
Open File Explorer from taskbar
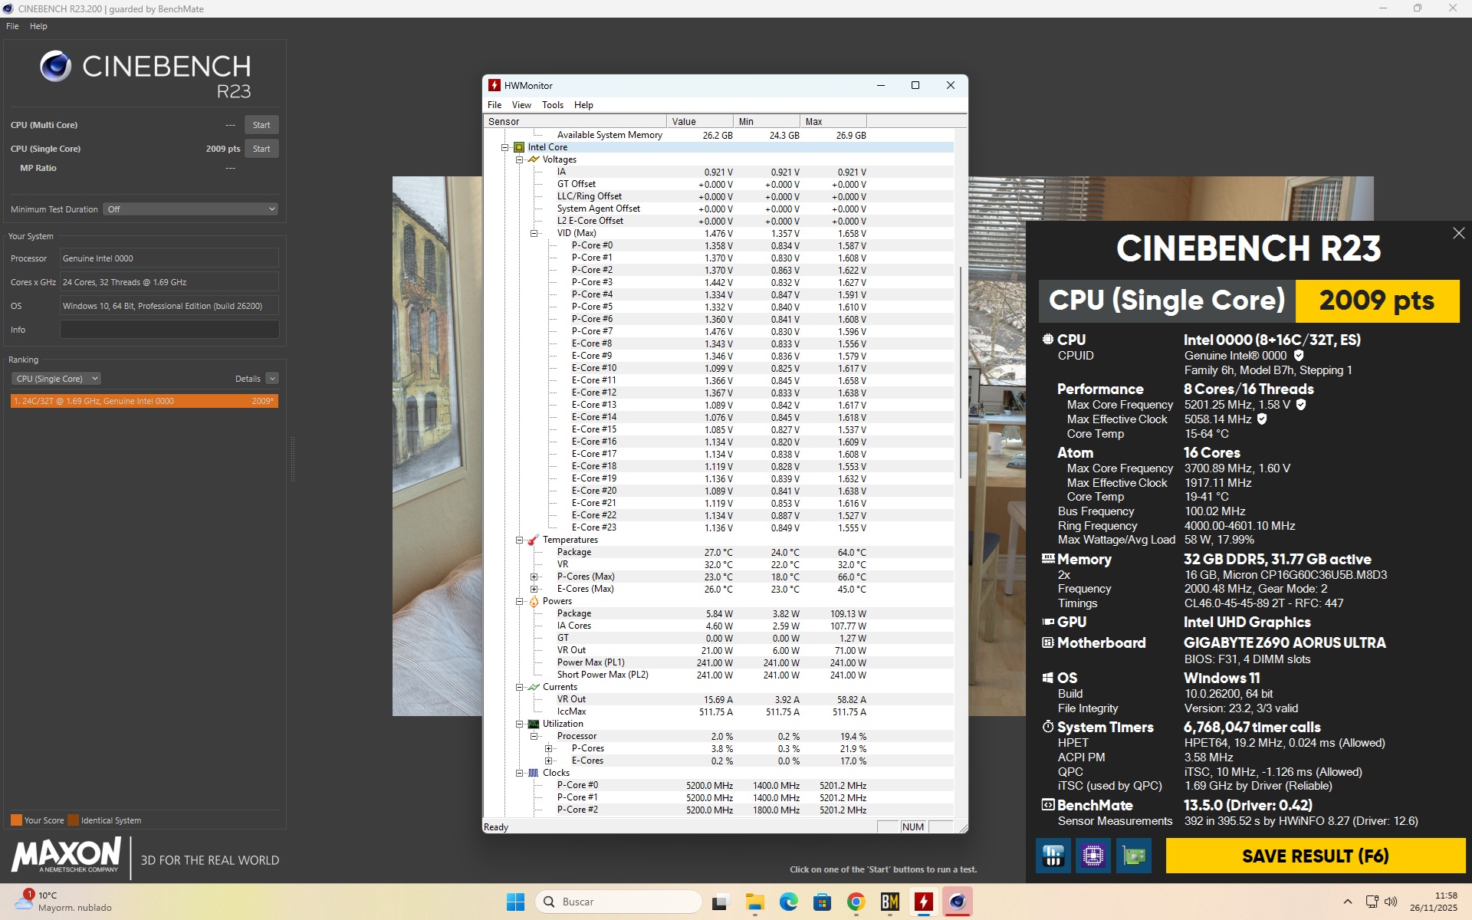pos(754,902)
